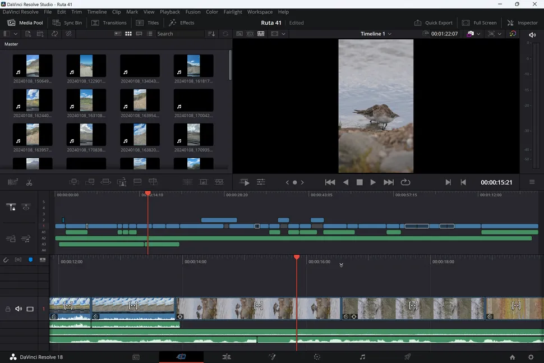
Task: Open the media pool sort order dropdown
Action: click(x=211, y=34)
